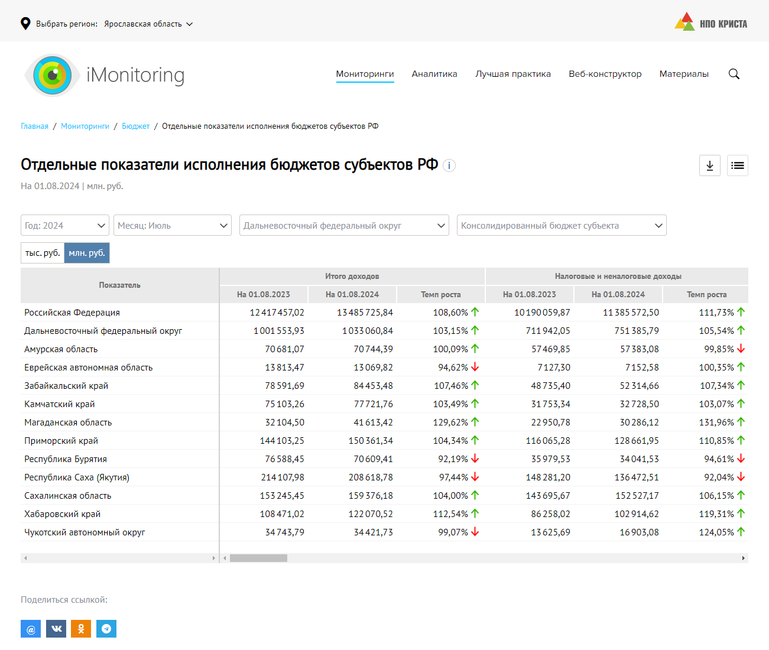This screenshot has height=650, width=769.
Task: Open the Главная breadcrumb link
Action: coord(34,126)
